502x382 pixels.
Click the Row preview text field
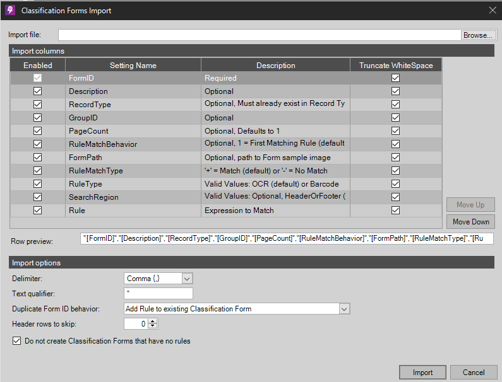pyautogui.click(x=287, y=238)
